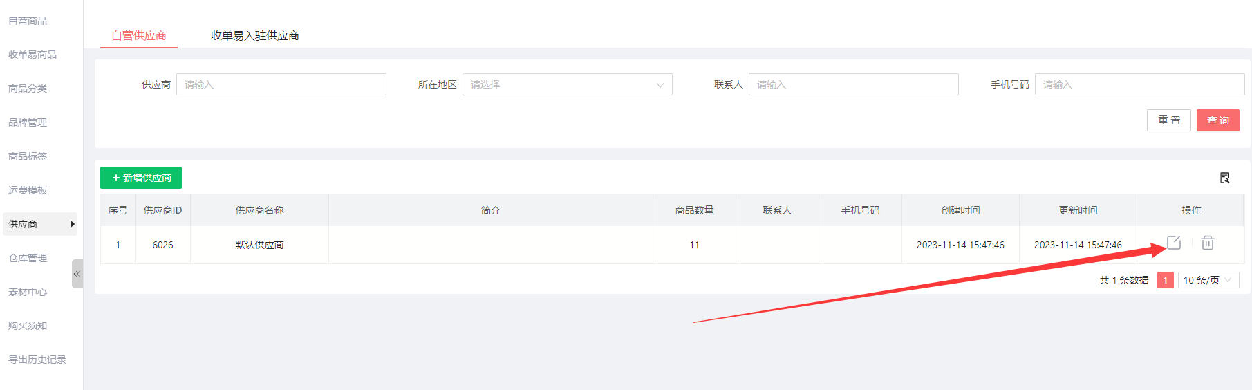Click the 新增供应商 button
The height and width of the screenshot is (390, 1252).
point(141,178)
